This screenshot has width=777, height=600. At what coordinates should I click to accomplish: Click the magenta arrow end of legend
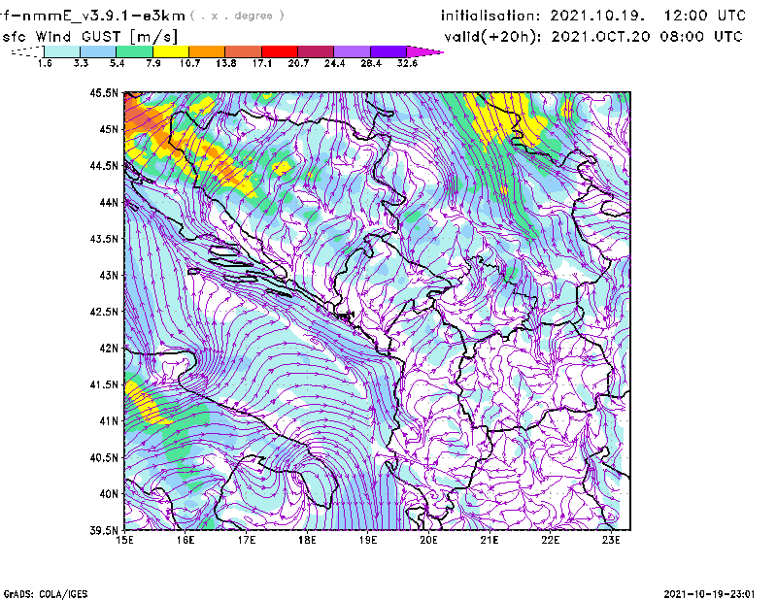click(424, 51)
